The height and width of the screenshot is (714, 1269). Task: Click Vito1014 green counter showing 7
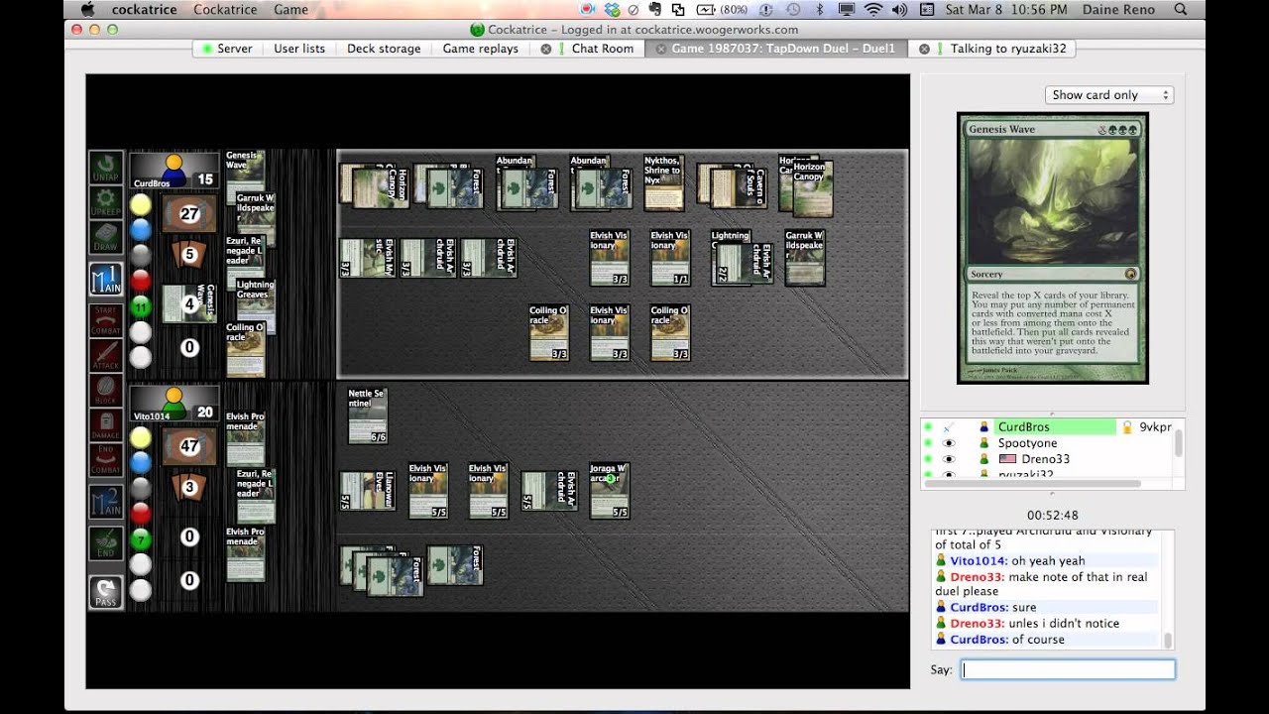[x=141, y=539]
